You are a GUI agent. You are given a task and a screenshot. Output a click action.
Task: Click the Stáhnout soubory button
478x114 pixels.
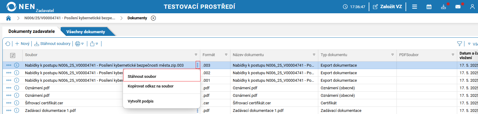[53, 44]
